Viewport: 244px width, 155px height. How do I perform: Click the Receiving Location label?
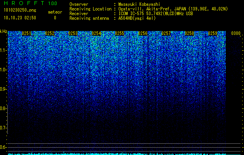tap(90, 9)
